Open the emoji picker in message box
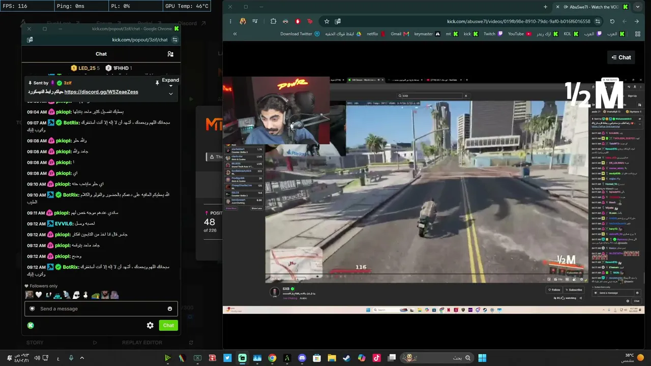 (170, 309)
